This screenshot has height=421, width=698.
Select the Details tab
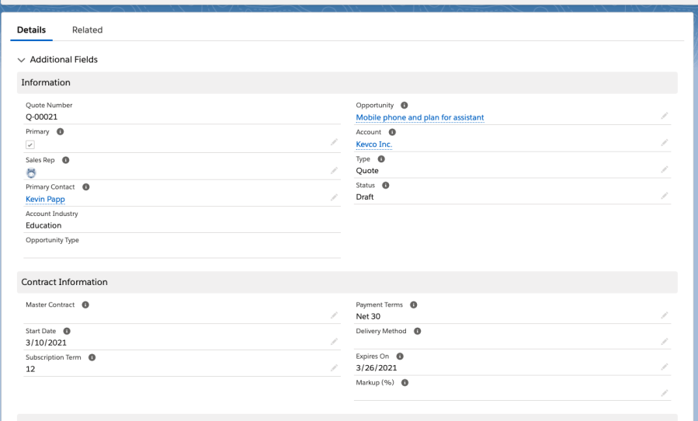click(31, 30)
